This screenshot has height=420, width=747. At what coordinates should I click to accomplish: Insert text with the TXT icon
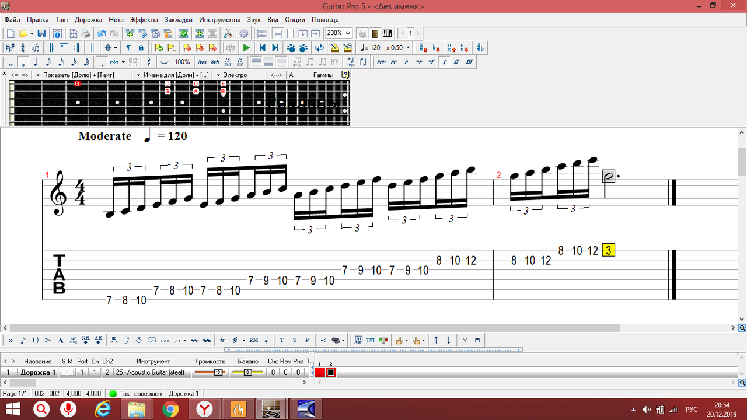(x=371, y=340)
